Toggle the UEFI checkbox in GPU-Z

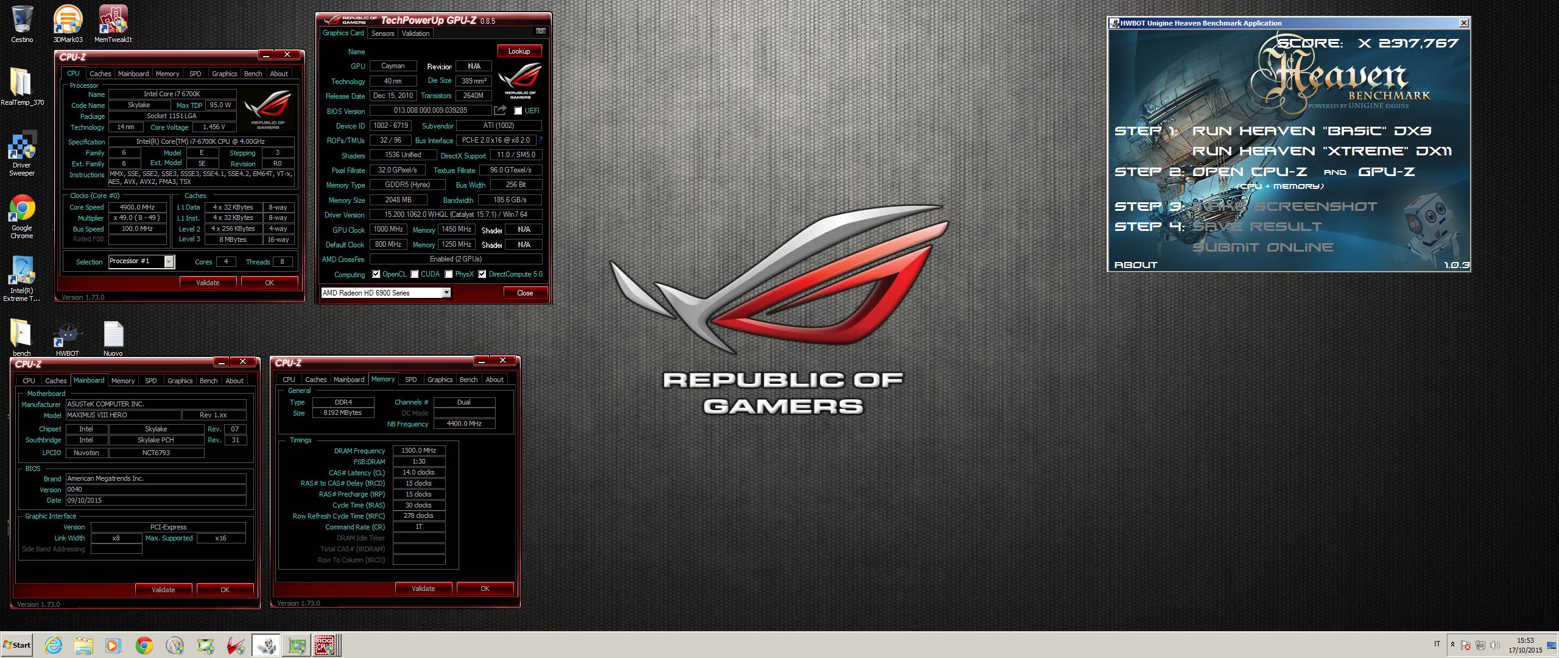518,111
